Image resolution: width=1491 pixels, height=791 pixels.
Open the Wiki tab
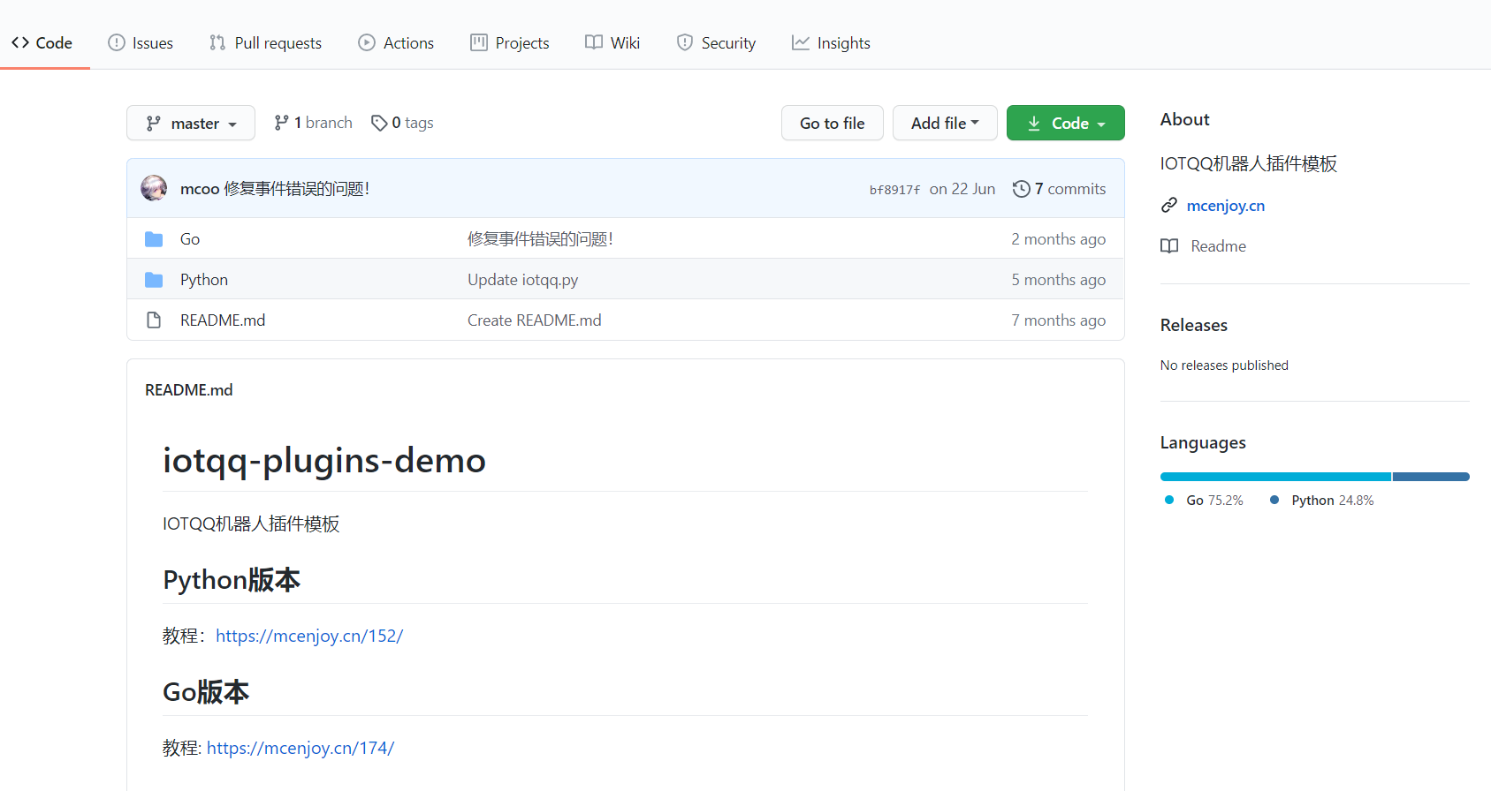(x=612, y=42)
